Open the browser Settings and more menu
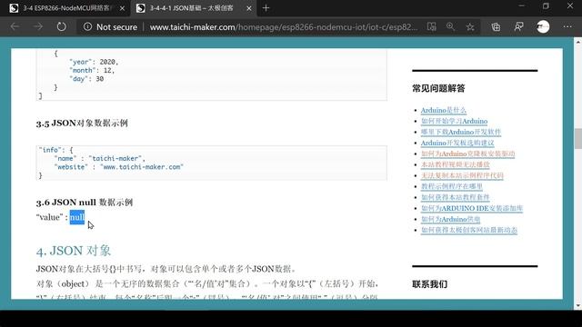 point(567,26)
